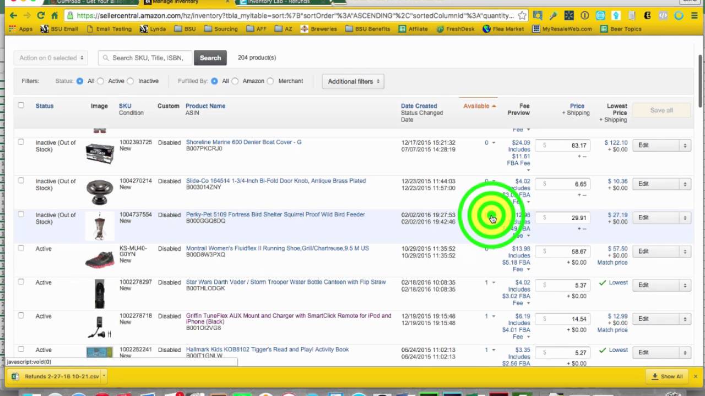Open the Beer Topics bookmark
The image size is (705, 396).
click(x=621, y=29)
